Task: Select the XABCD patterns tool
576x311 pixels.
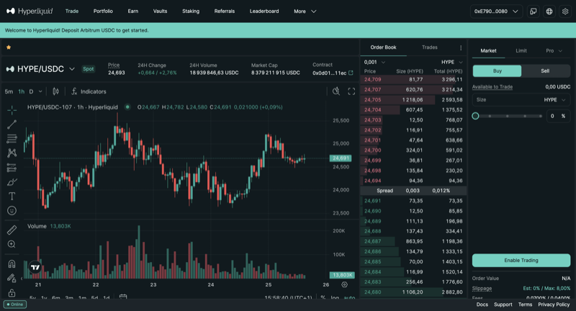Action: click(12, 153)
